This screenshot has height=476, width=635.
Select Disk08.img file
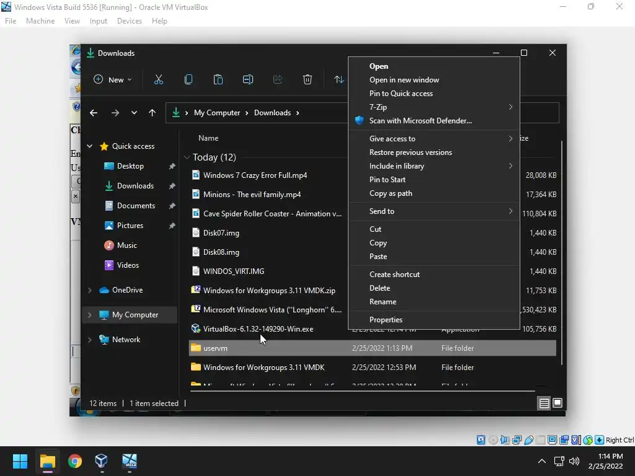tap(221, 252)
